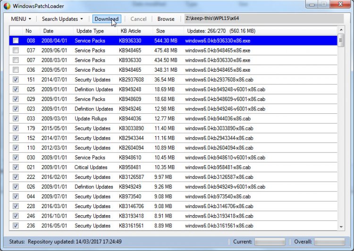354x251 pixels.
Task: Click the vertical scrollbar thumb
Action: point(341,40)
